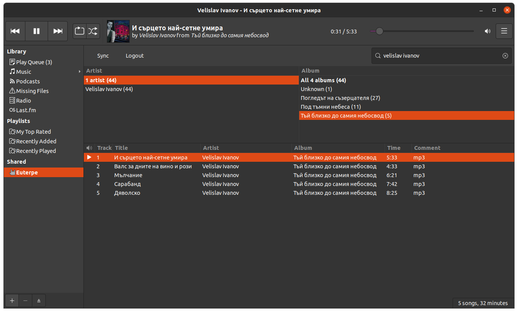The width and height of the screenshot is (518, 312).
Task: Click the song position slider
Action: coord(422,31)
